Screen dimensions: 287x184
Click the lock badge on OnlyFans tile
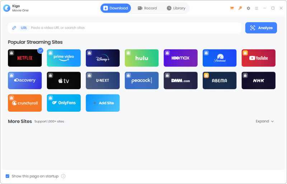tap(51, 98)
